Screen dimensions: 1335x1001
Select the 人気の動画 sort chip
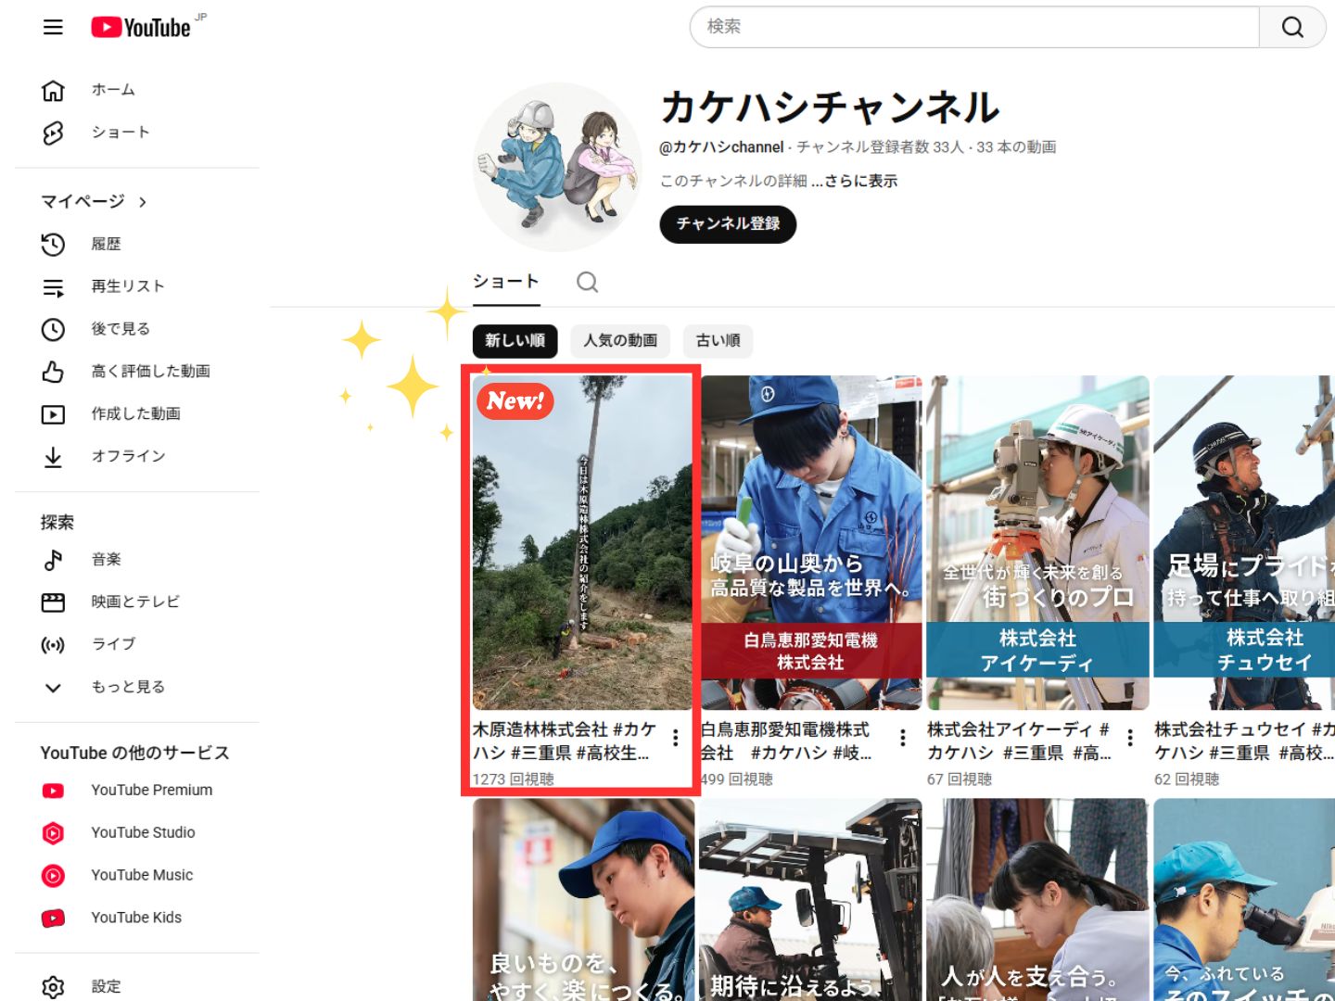(620, 340)
